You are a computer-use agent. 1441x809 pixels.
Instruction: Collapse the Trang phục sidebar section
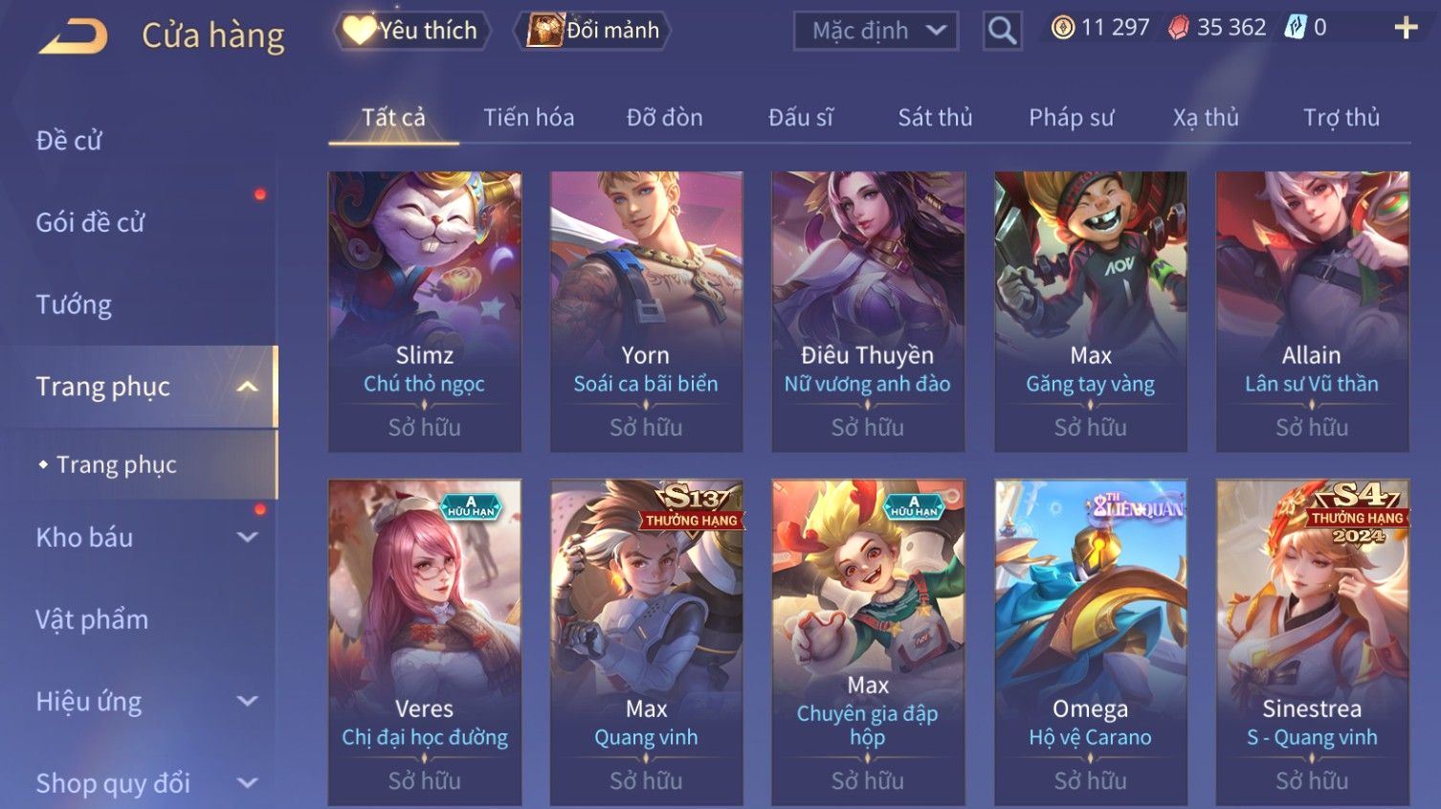coord(247,387)
